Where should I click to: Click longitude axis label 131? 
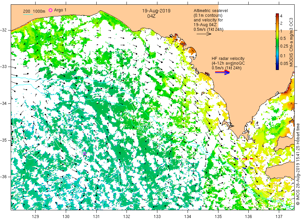pyautogui.click(x=96, y=217)
